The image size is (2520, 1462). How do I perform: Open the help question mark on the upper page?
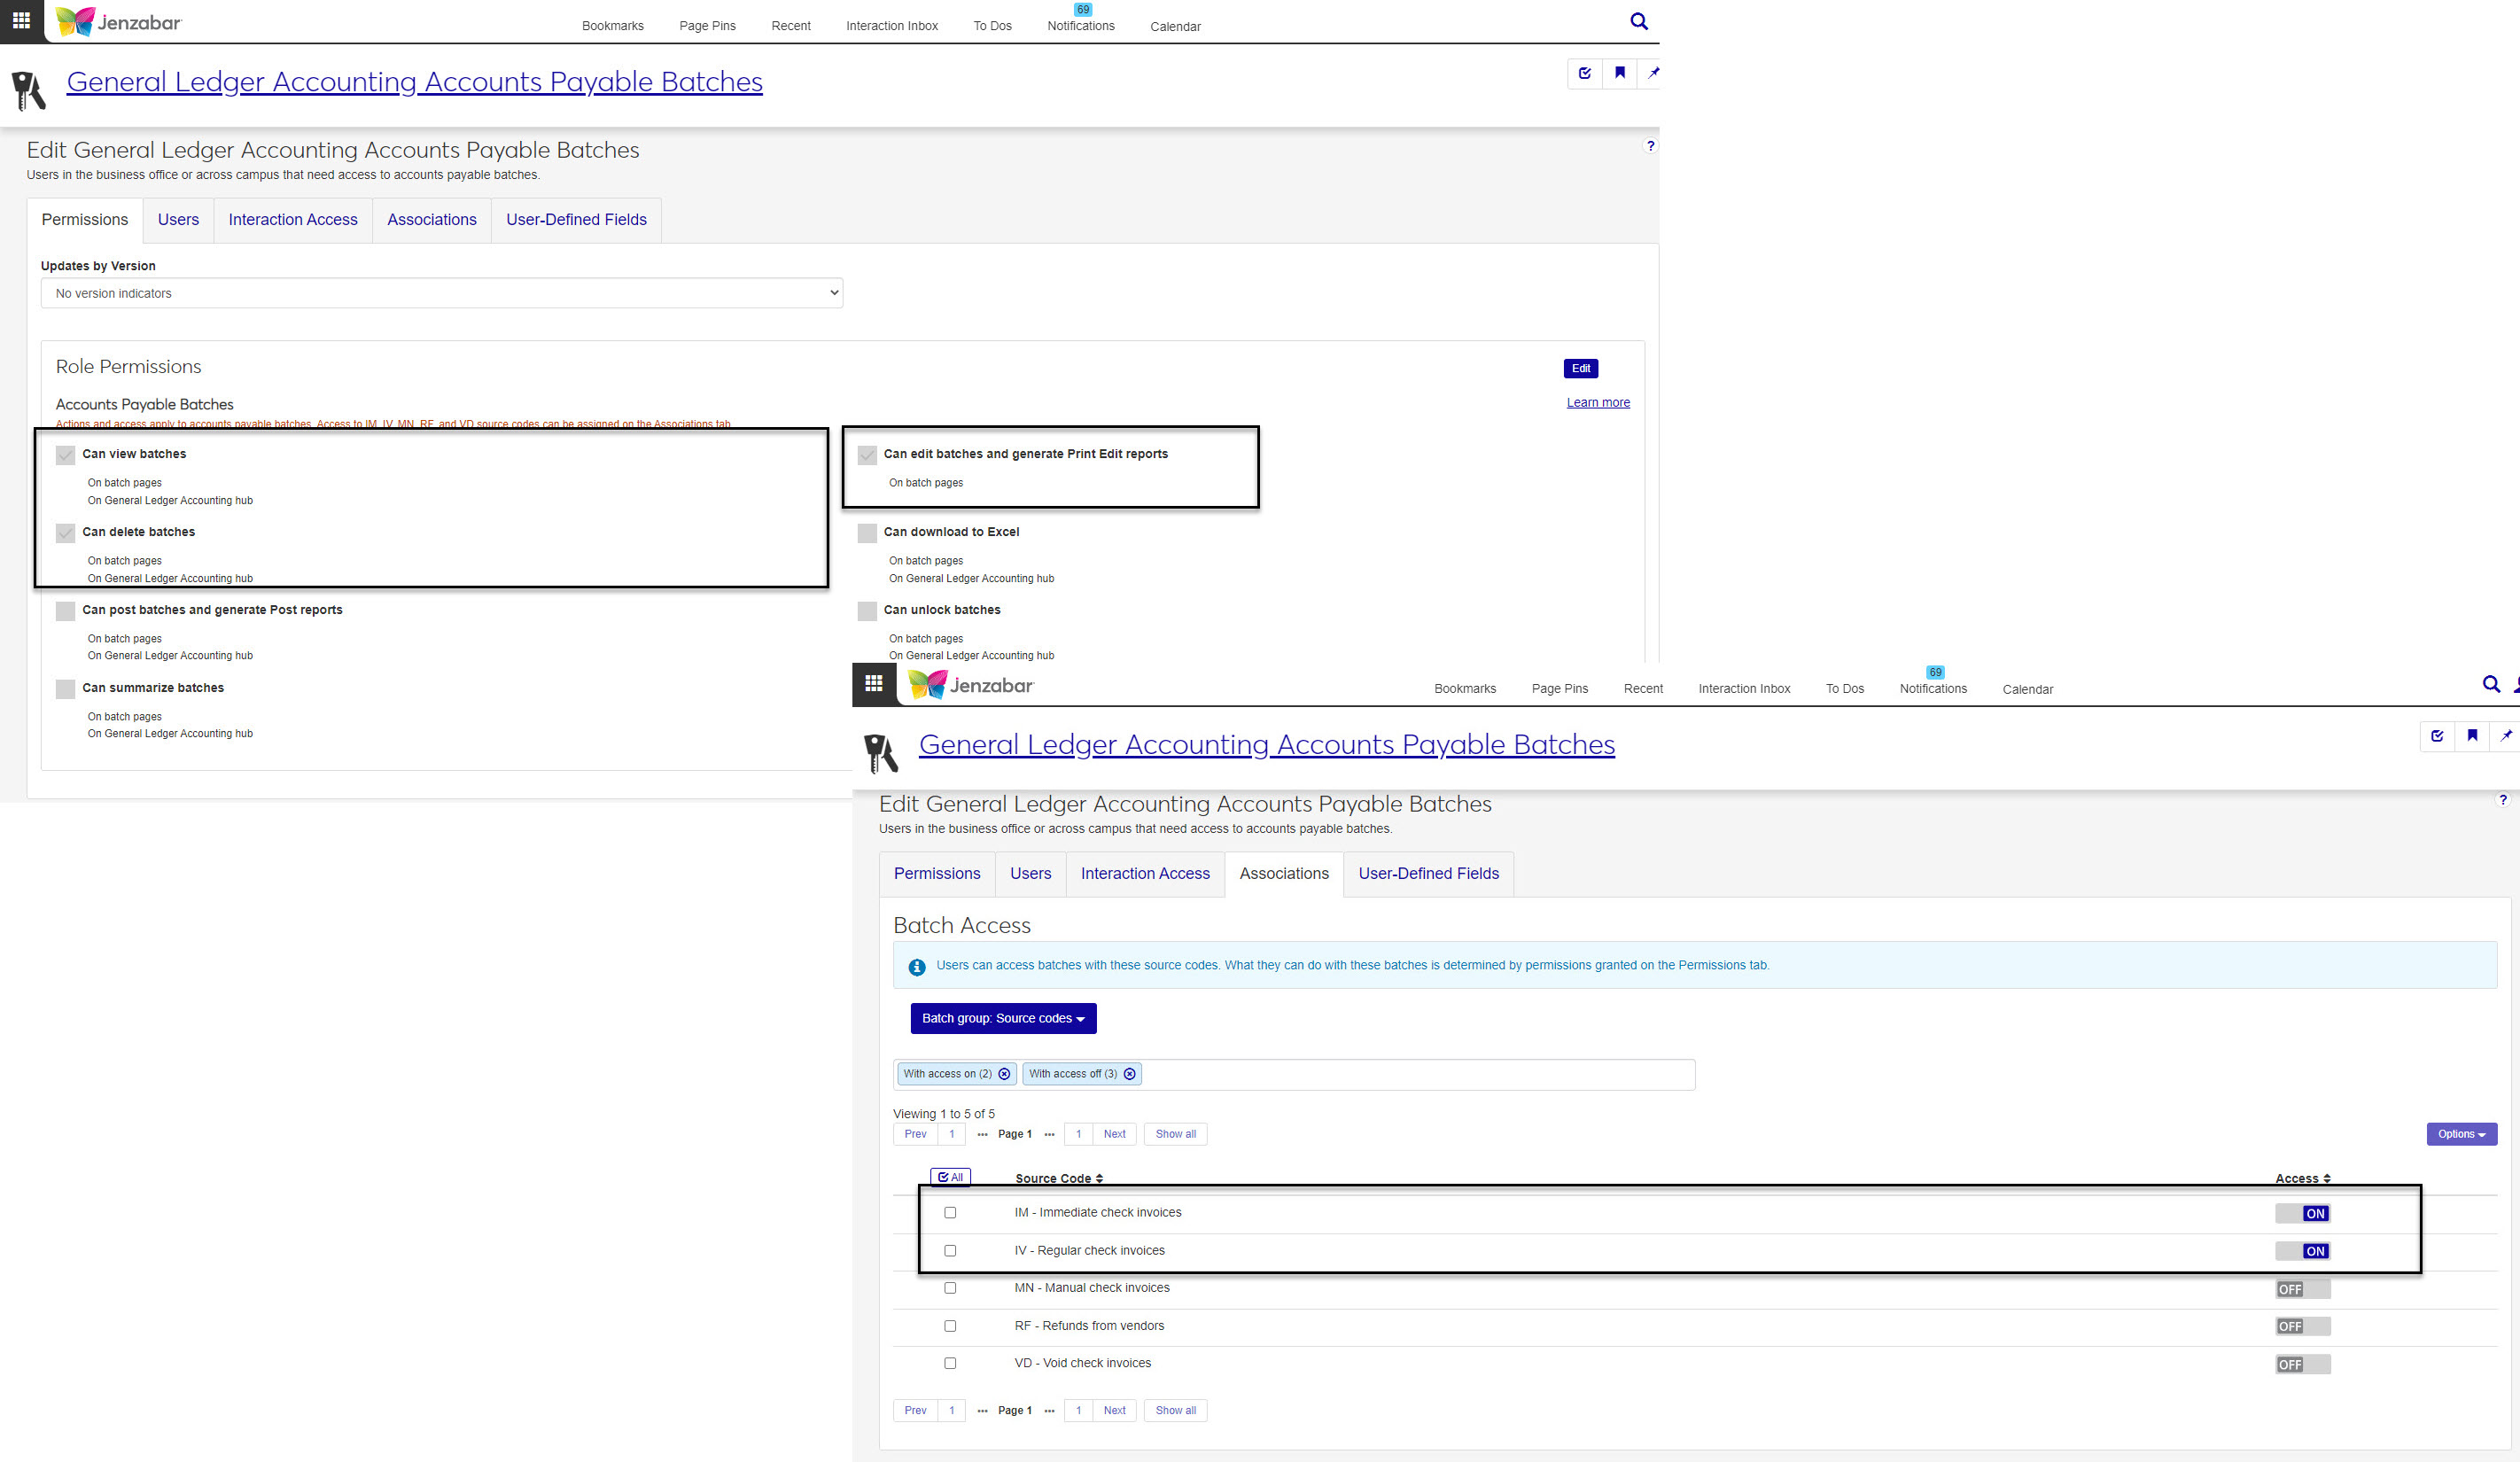[1650, 146]
